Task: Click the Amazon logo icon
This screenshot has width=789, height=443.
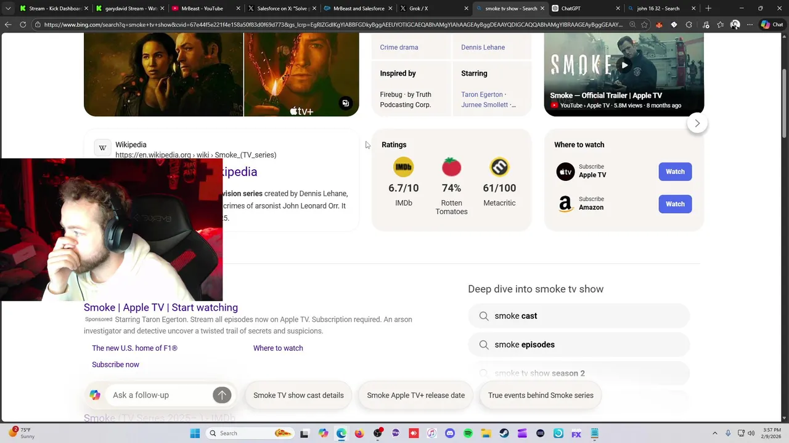Action: pyautogui.click(x=565, y=204)
